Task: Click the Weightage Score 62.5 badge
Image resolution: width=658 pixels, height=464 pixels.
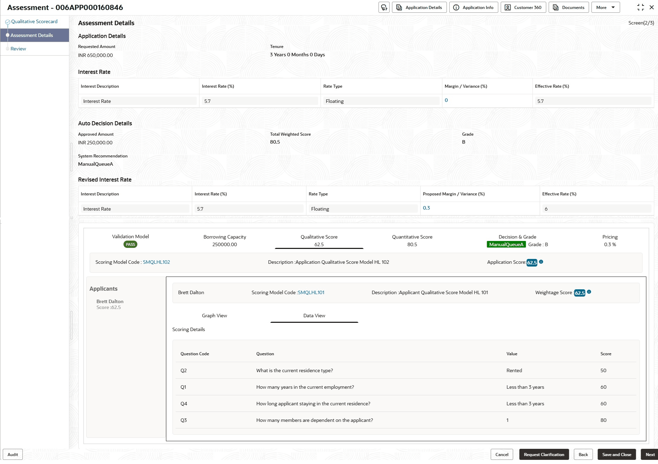Action: [580, 293]
